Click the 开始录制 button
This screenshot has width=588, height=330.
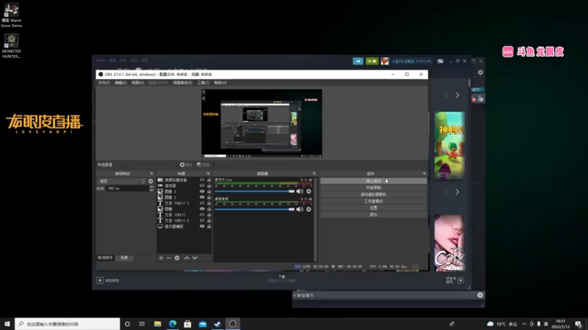pyautogui.click(x=373, y=188)
